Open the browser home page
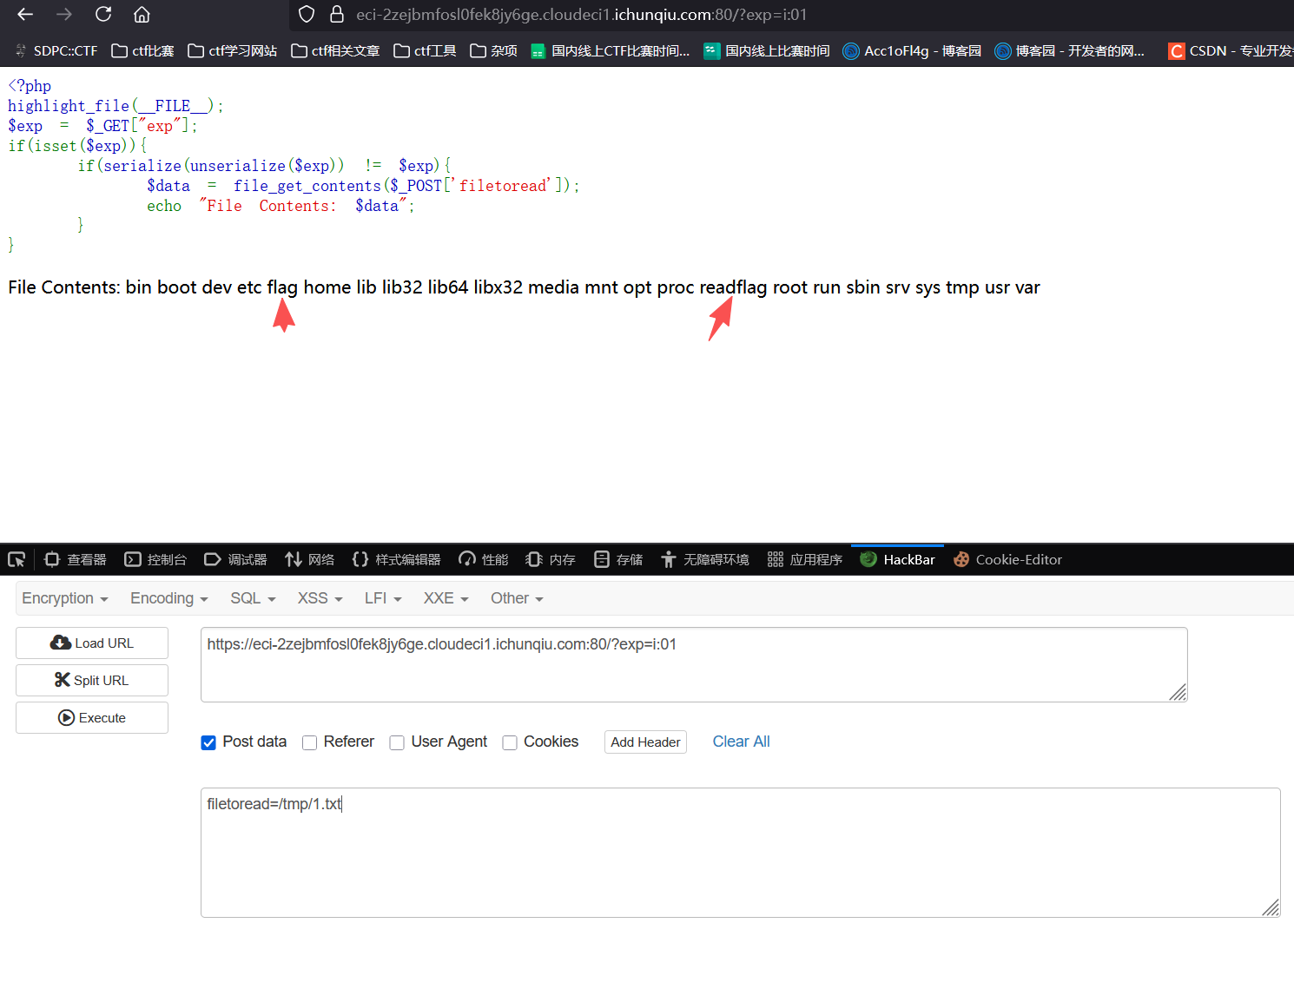Viewport: 1294px width, 989px height. click(142, 14)
